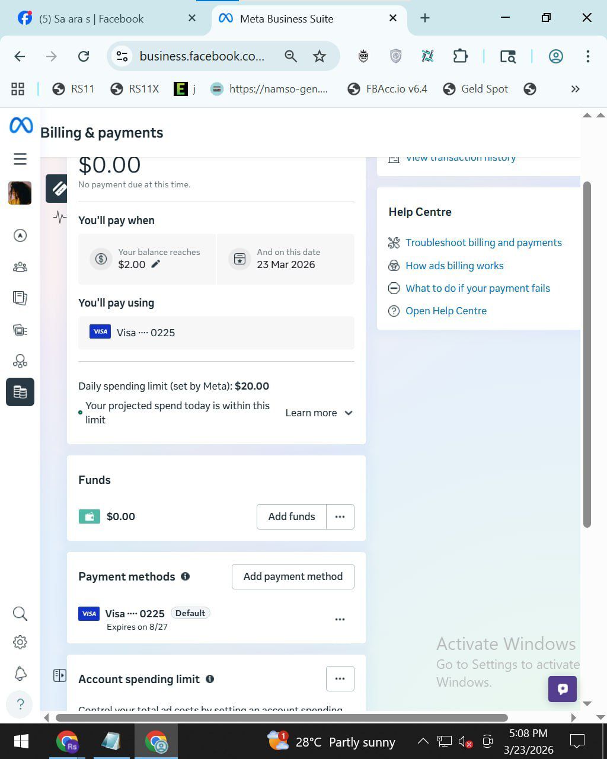Expand more bookmarks double chevron
607x759 pixels.
[x=575, y=89]
